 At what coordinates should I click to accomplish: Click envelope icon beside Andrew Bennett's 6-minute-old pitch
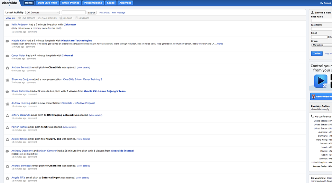pos(7,68)
